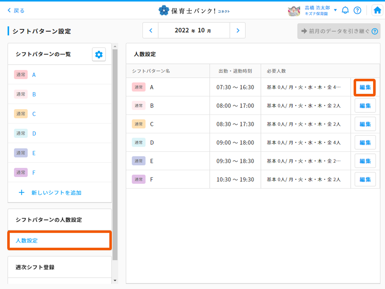This screenshot has height=289, width=385.
Task: Go to previous month with left chevron
Action: (x=151, y=31)
